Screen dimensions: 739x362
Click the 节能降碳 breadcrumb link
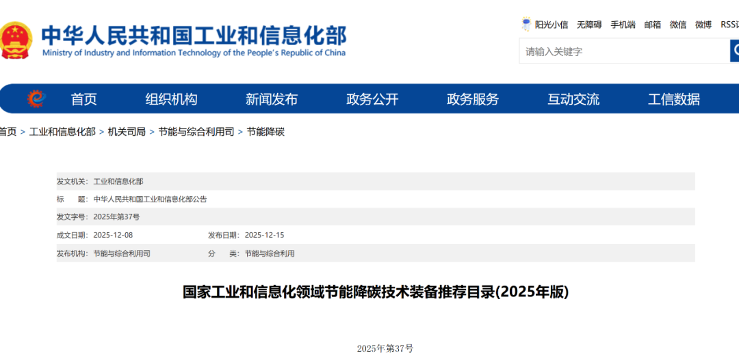265,132
